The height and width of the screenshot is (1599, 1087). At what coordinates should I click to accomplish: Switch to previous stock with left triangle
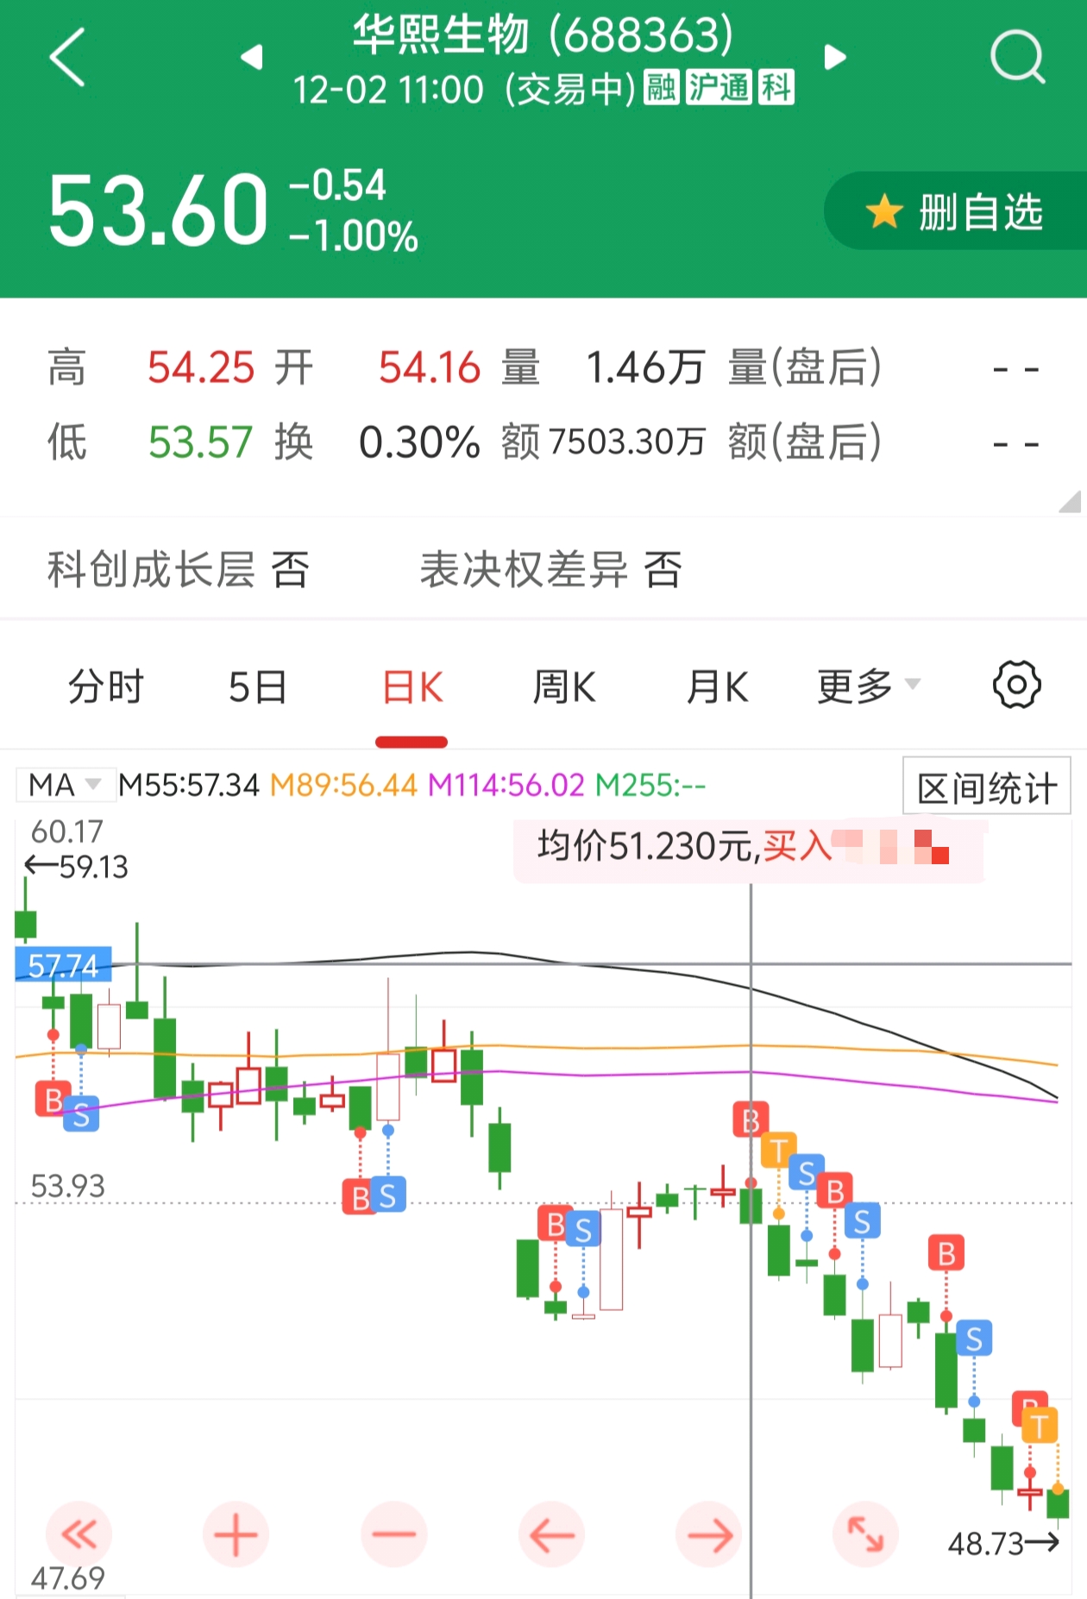coord(251,57)
